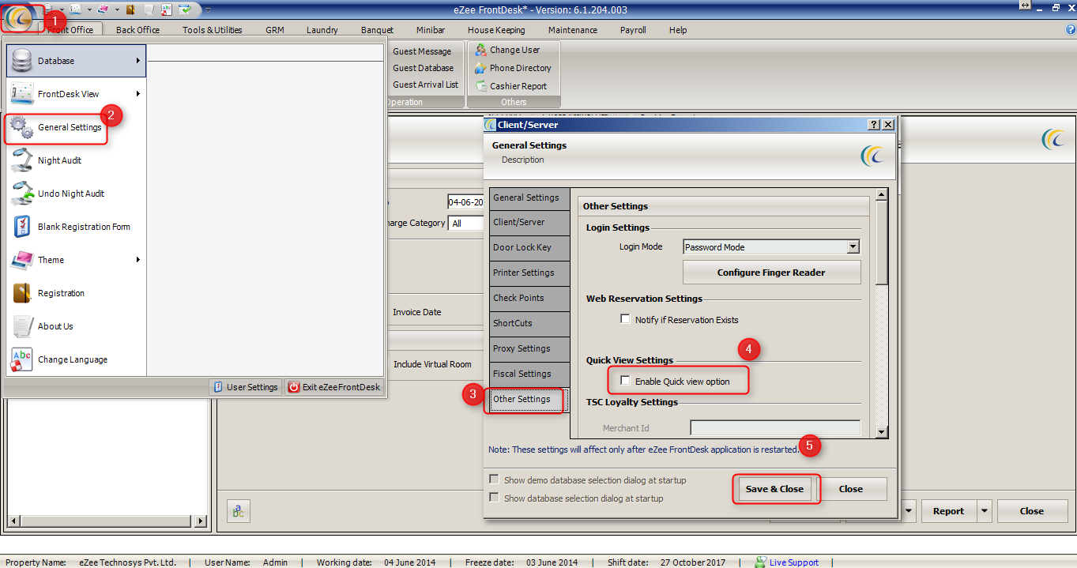Click blue help icon at ribbon right
The height and width of the screenshot is (568, 1077).
(x=1071, y=29)
